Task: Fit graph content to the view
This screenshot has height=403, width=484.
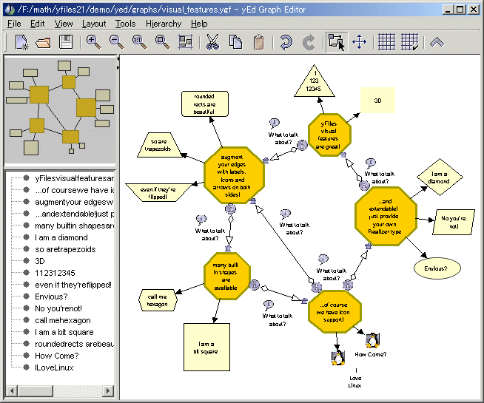Action: pos(185,42)
